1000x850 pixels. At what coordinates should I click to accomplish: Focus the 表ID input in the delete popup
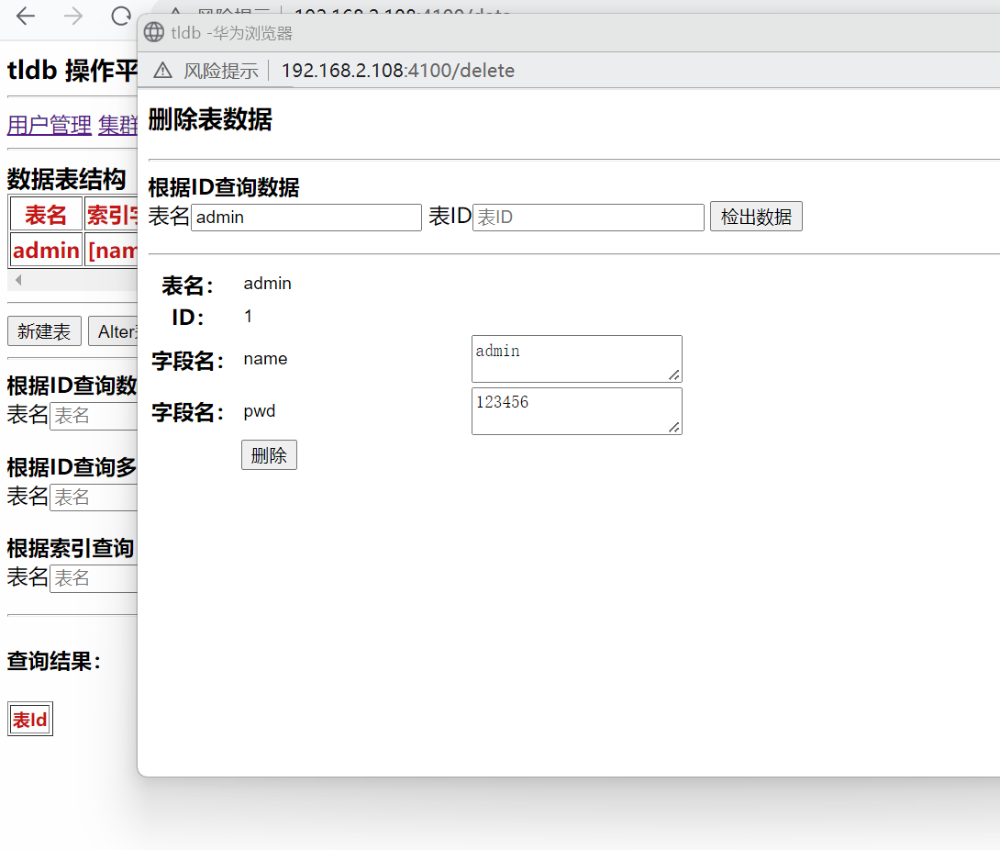click(588, 218)
